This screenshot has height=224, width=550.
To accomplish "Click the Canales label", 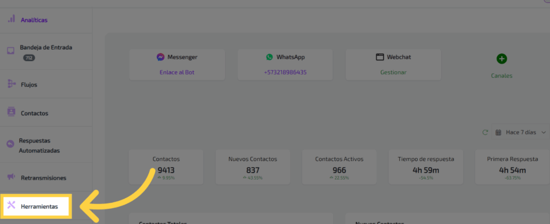I will (x=502, y=76).
